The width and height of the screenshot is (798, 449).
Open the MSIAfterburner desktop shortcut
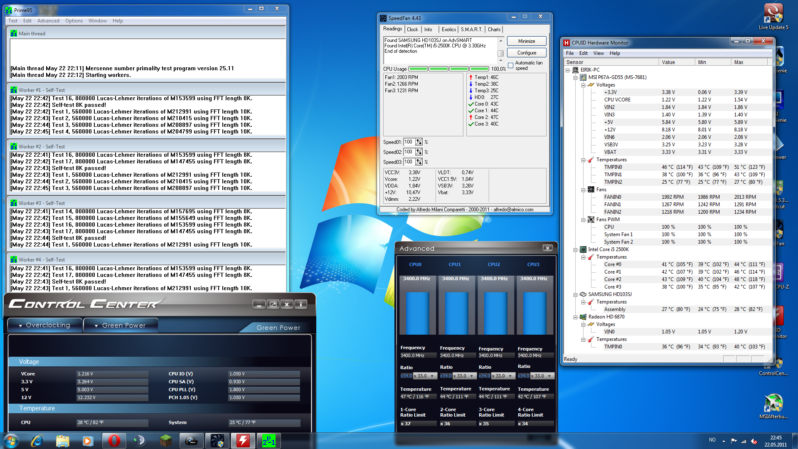point(773,406)
